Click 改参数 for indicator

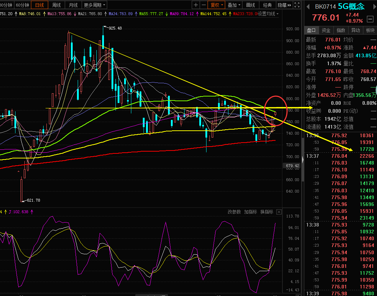click(234, 212)
